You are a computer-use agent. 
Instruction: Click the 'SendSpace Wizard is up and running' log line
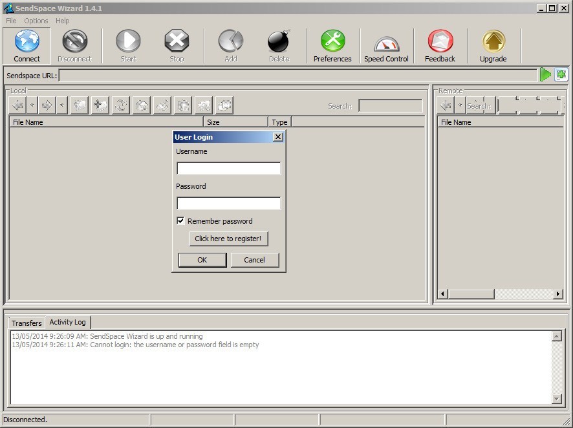pos(107,336)
